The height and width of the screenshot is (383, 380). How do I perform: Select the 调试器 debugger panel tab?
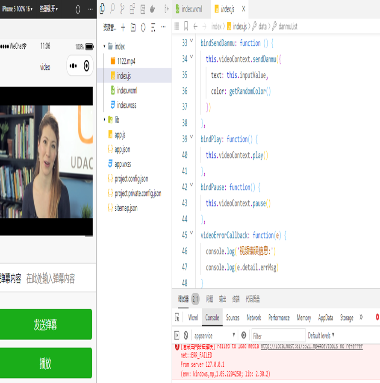183,299
